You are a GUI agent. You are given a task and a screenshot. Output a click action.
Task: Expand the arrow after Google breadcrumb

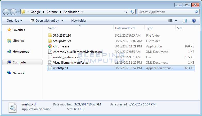(44, 12)
